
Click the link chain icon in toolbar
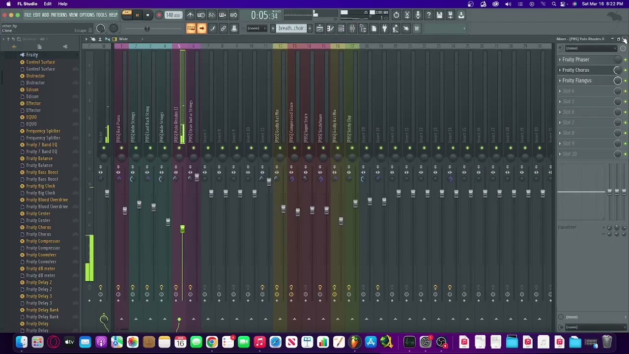click(223, 29)
